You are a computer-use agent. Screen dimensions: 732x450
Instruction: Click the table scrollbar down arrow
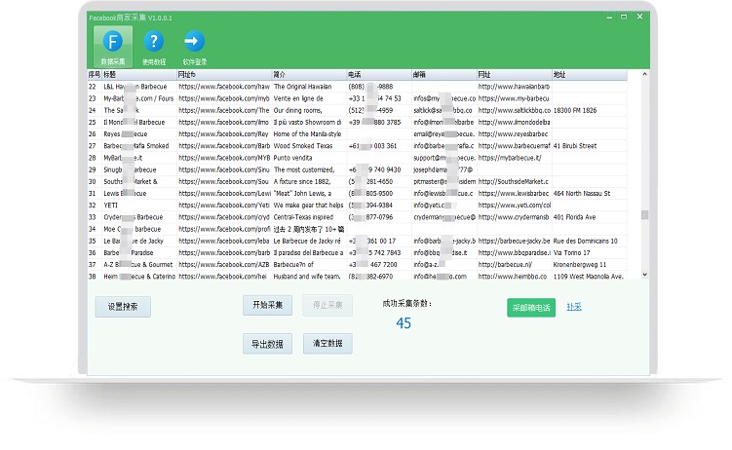(644, 275)
